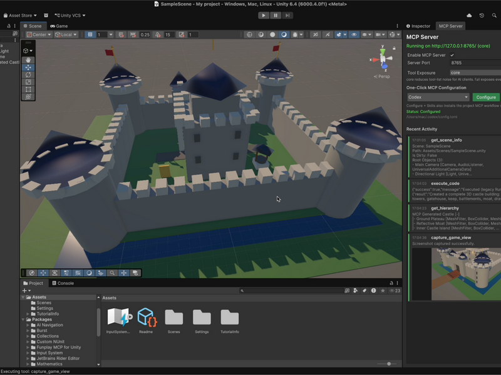
Task: Open the Center pivot dropdown
Action: 39,34
